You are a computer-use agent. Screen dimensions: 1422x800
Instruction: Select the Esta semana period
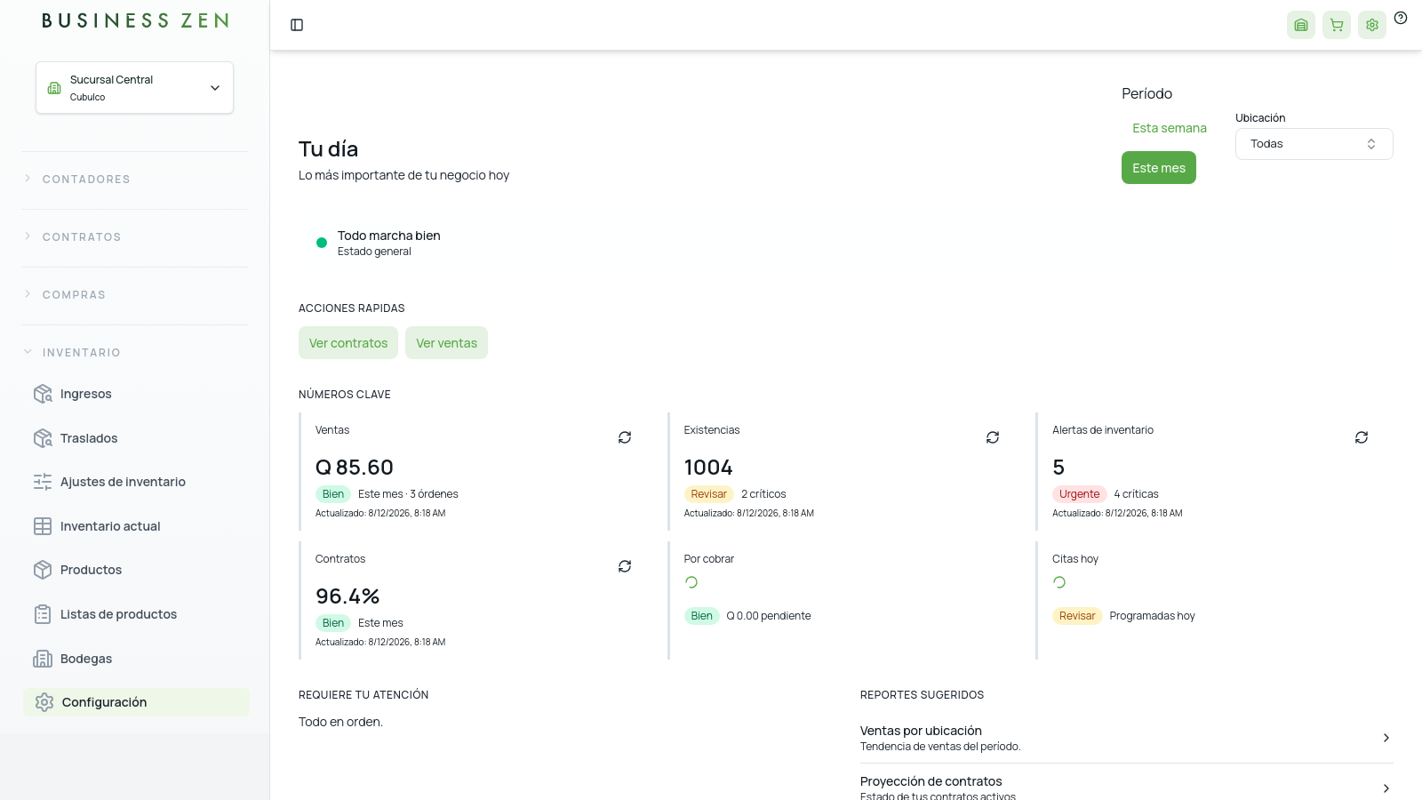click(x=1170, y=128)
